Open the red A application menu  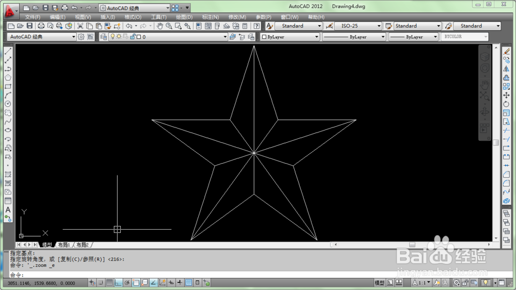(x=10, y=10)
